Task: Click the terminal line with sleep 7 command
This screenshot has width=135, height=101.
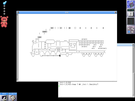Action: [x=78, y=84]
